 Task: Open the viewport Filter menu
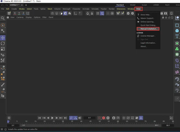tap(44, 17)
